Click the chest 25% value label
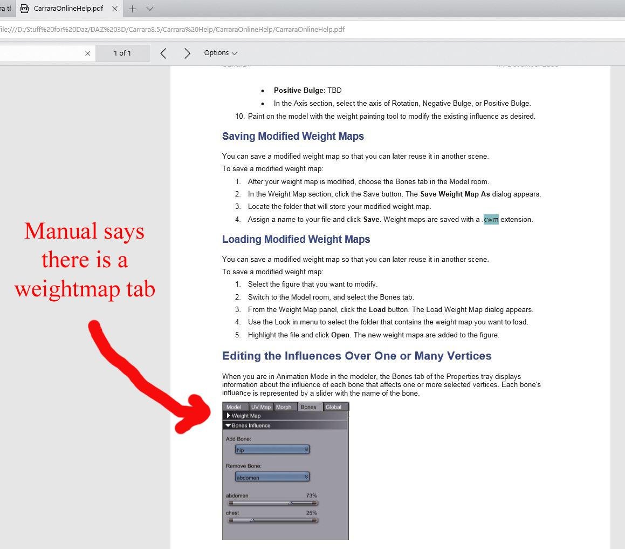 311,513
